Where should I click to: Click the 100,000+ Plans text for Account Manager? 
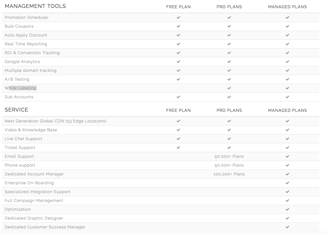pos(229,174)
